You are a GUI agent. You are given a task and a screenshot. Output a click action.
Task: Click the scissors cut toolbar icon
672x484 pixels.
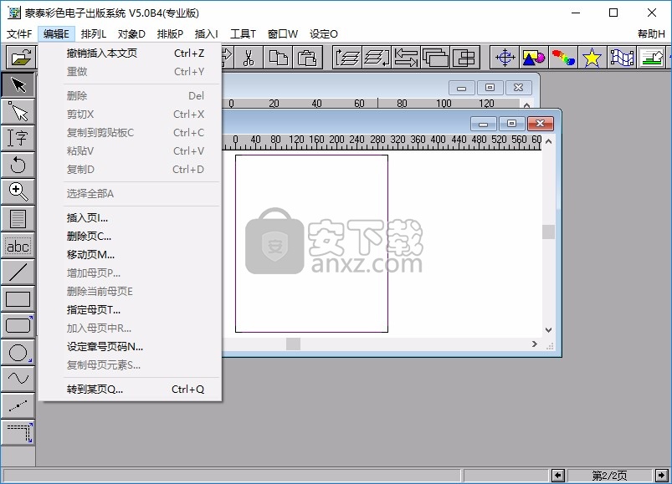(249, 58)
